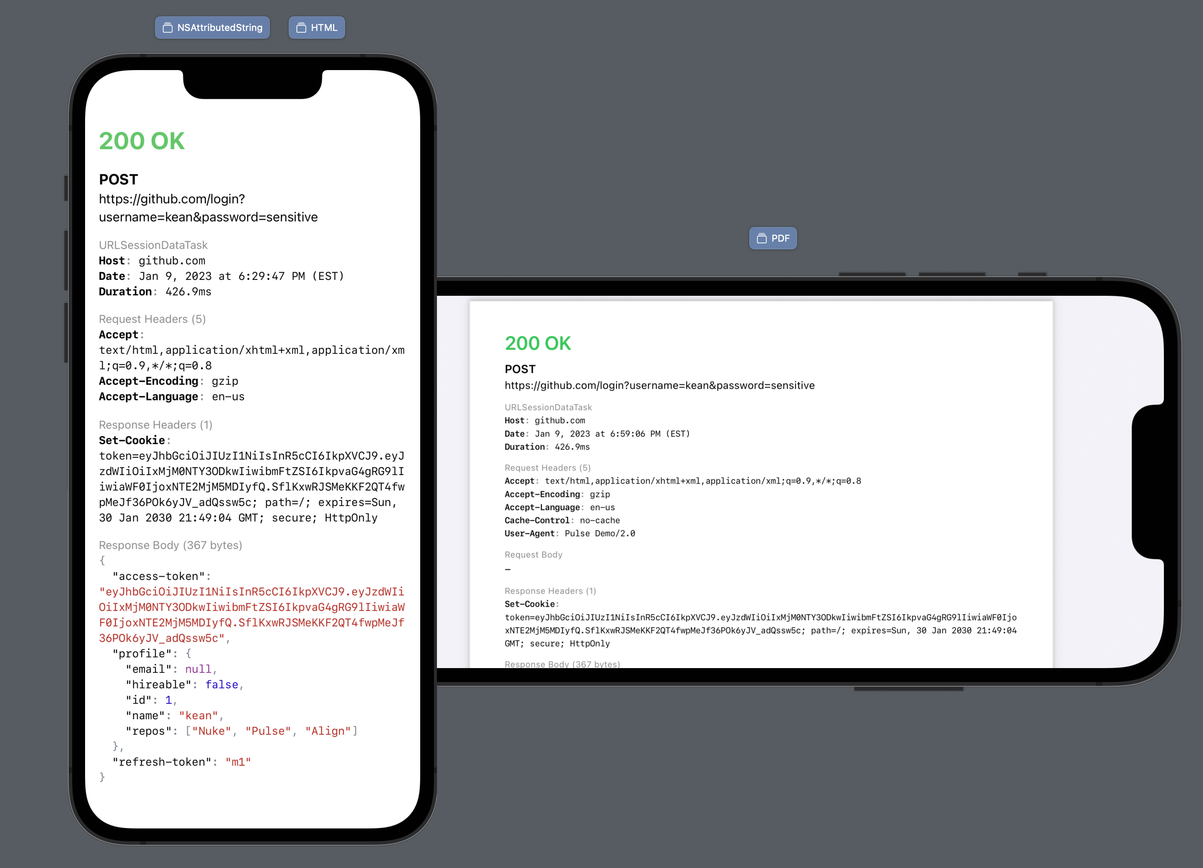Click "User-Agent: Pulse Demo/2.0" in PDF preview

click(570, 534)
